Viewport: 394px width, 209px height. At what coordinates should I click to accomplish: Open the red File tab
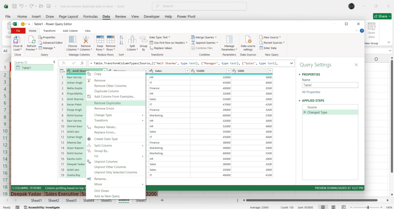[18, 31]
